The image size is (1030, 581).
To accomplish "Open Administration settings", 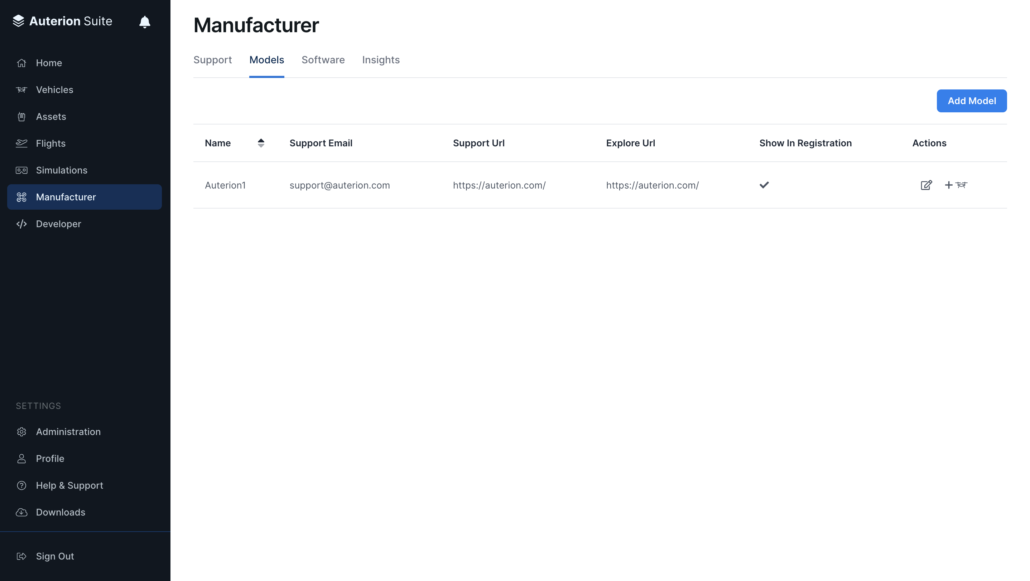I will coord(68,432).
